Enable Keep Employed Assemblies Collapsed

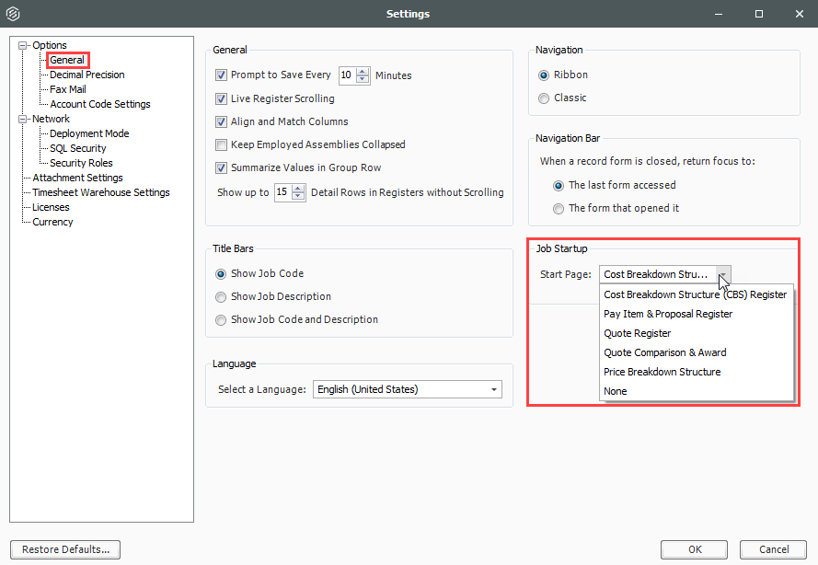pos(221,144)
